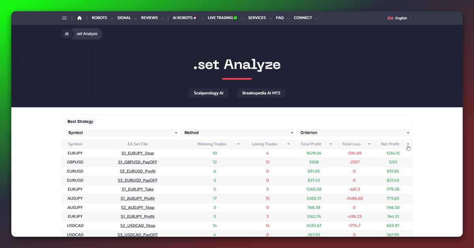Open the S1_GBPUSD_PayOFF set file
Screen dimensions: 474x248
tap(138, 162)
